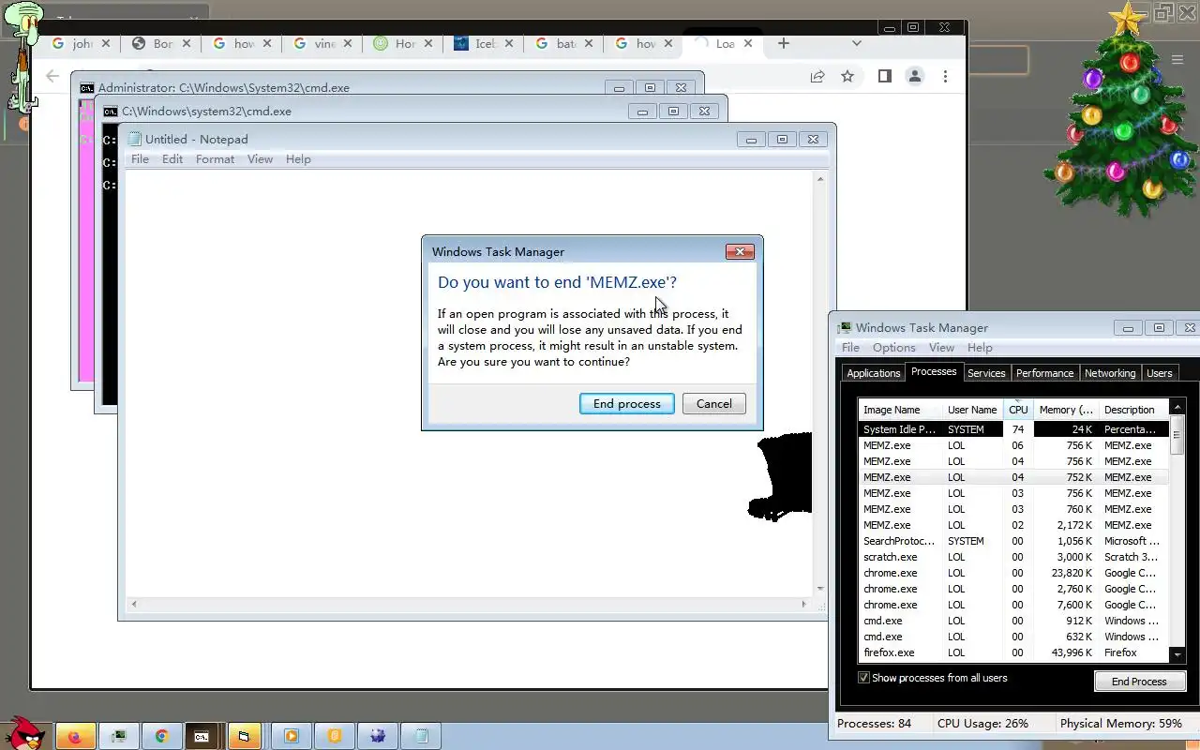Open Task Manager View menu
1200x750 pixels.
click(941, 348)
